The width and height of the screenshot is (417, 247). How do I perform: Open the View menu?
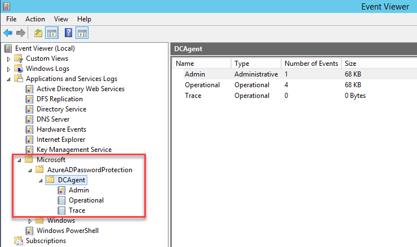[61, 19]
